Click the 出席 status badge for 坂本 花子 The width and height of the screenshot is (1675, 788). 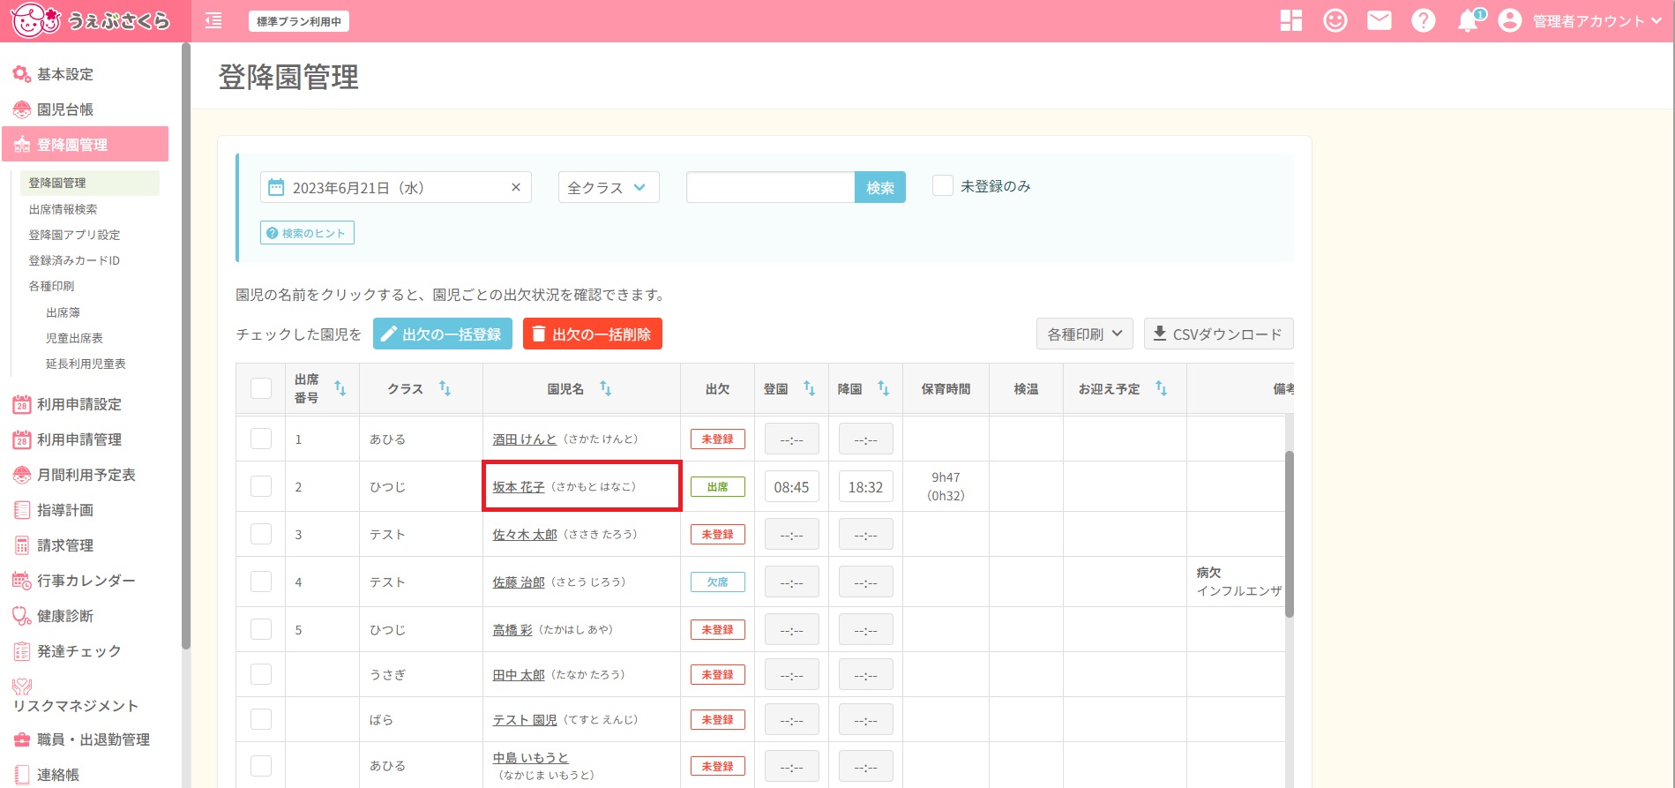point(718,487)
